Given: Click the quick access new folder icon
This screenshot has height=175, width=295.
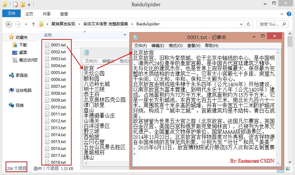Looking at the screenshot, I should click(23, 4).
